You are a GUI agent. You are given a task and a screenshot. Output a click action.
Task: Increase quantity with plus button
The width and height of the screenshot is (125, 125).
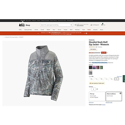click(97, 89)
